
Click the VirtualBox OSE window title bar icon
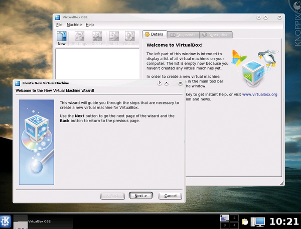point(58,18)
